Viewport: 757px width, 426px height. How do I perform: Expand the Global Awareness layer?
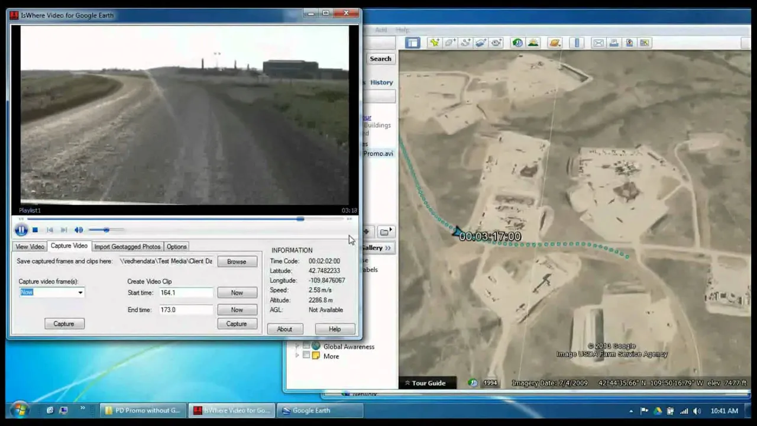[x=297, y=346]
